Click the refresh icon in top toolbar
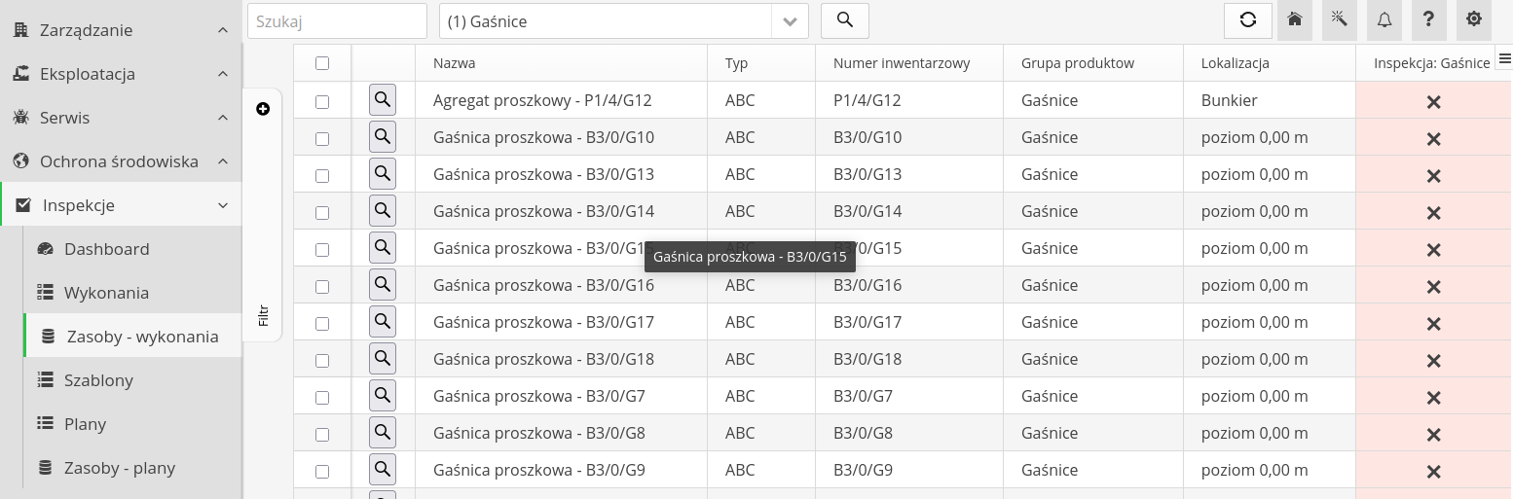Screen dimensions: 1513x499 point(1248,20)
